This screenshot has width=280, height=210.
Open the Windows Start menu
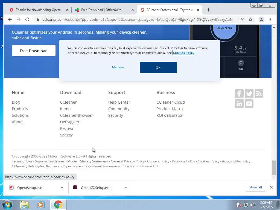pyautogui.click(x=7, y=205)
